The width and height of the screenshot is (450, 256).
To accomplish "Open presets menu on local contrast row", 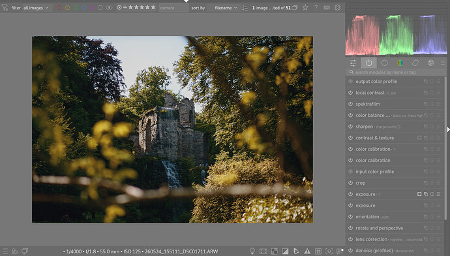I will 438,93.
